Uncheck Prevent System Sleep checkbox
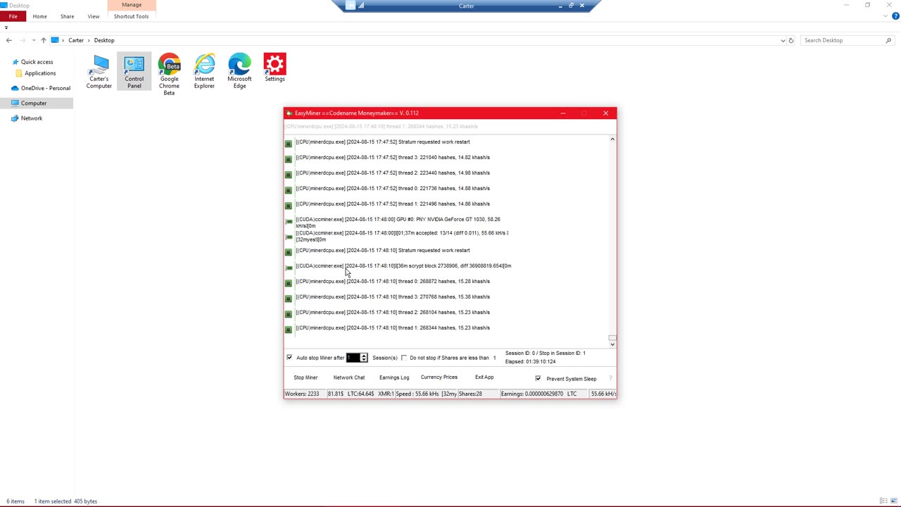 [538, 379]
